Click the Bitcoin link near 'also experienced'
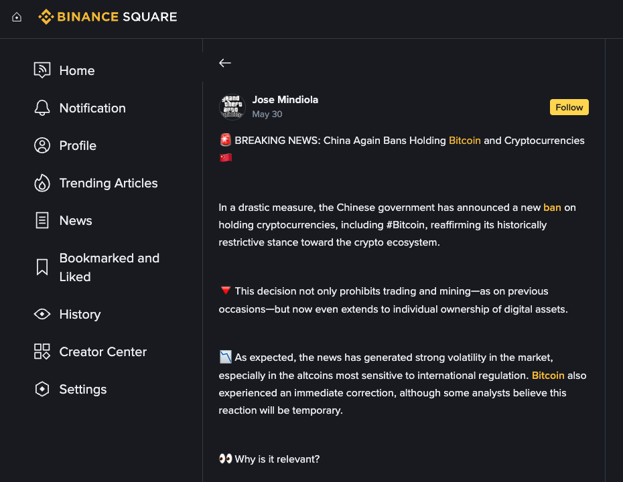 click(548, 375)
